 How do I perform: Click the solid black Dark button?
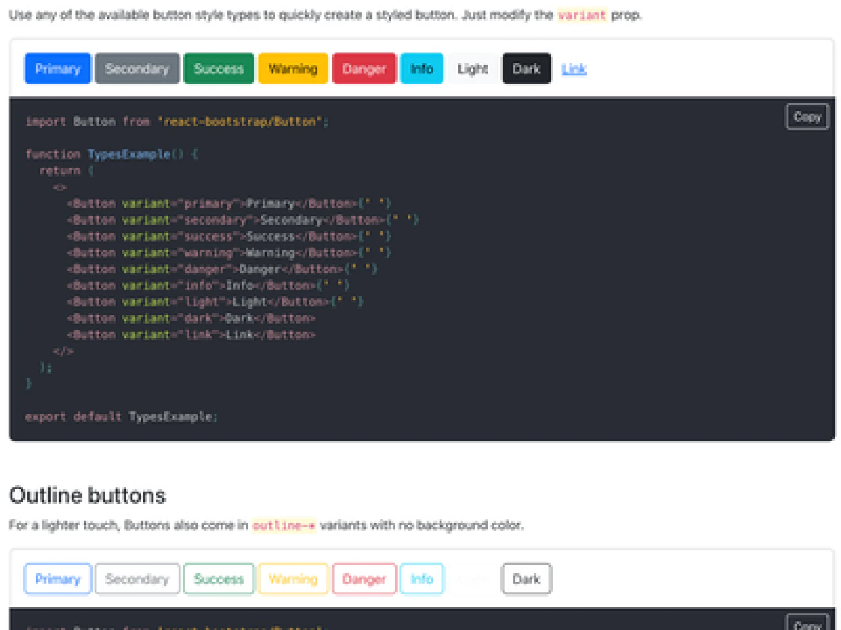click(526, 69)
